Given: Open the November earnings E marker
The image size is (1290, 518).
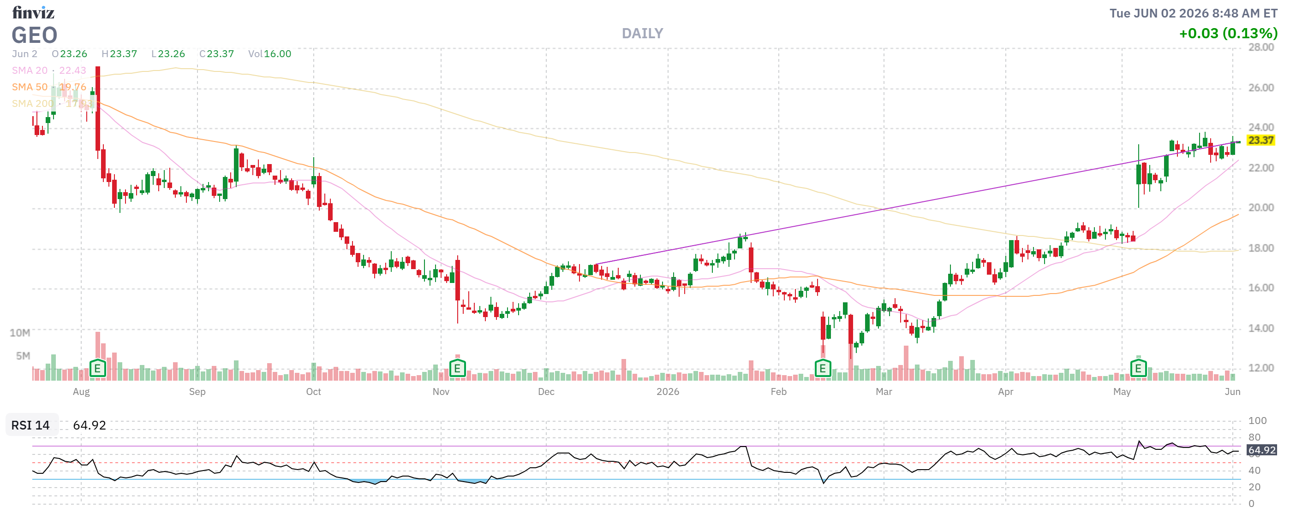Looking at the screenshot, I should (457, 369).
